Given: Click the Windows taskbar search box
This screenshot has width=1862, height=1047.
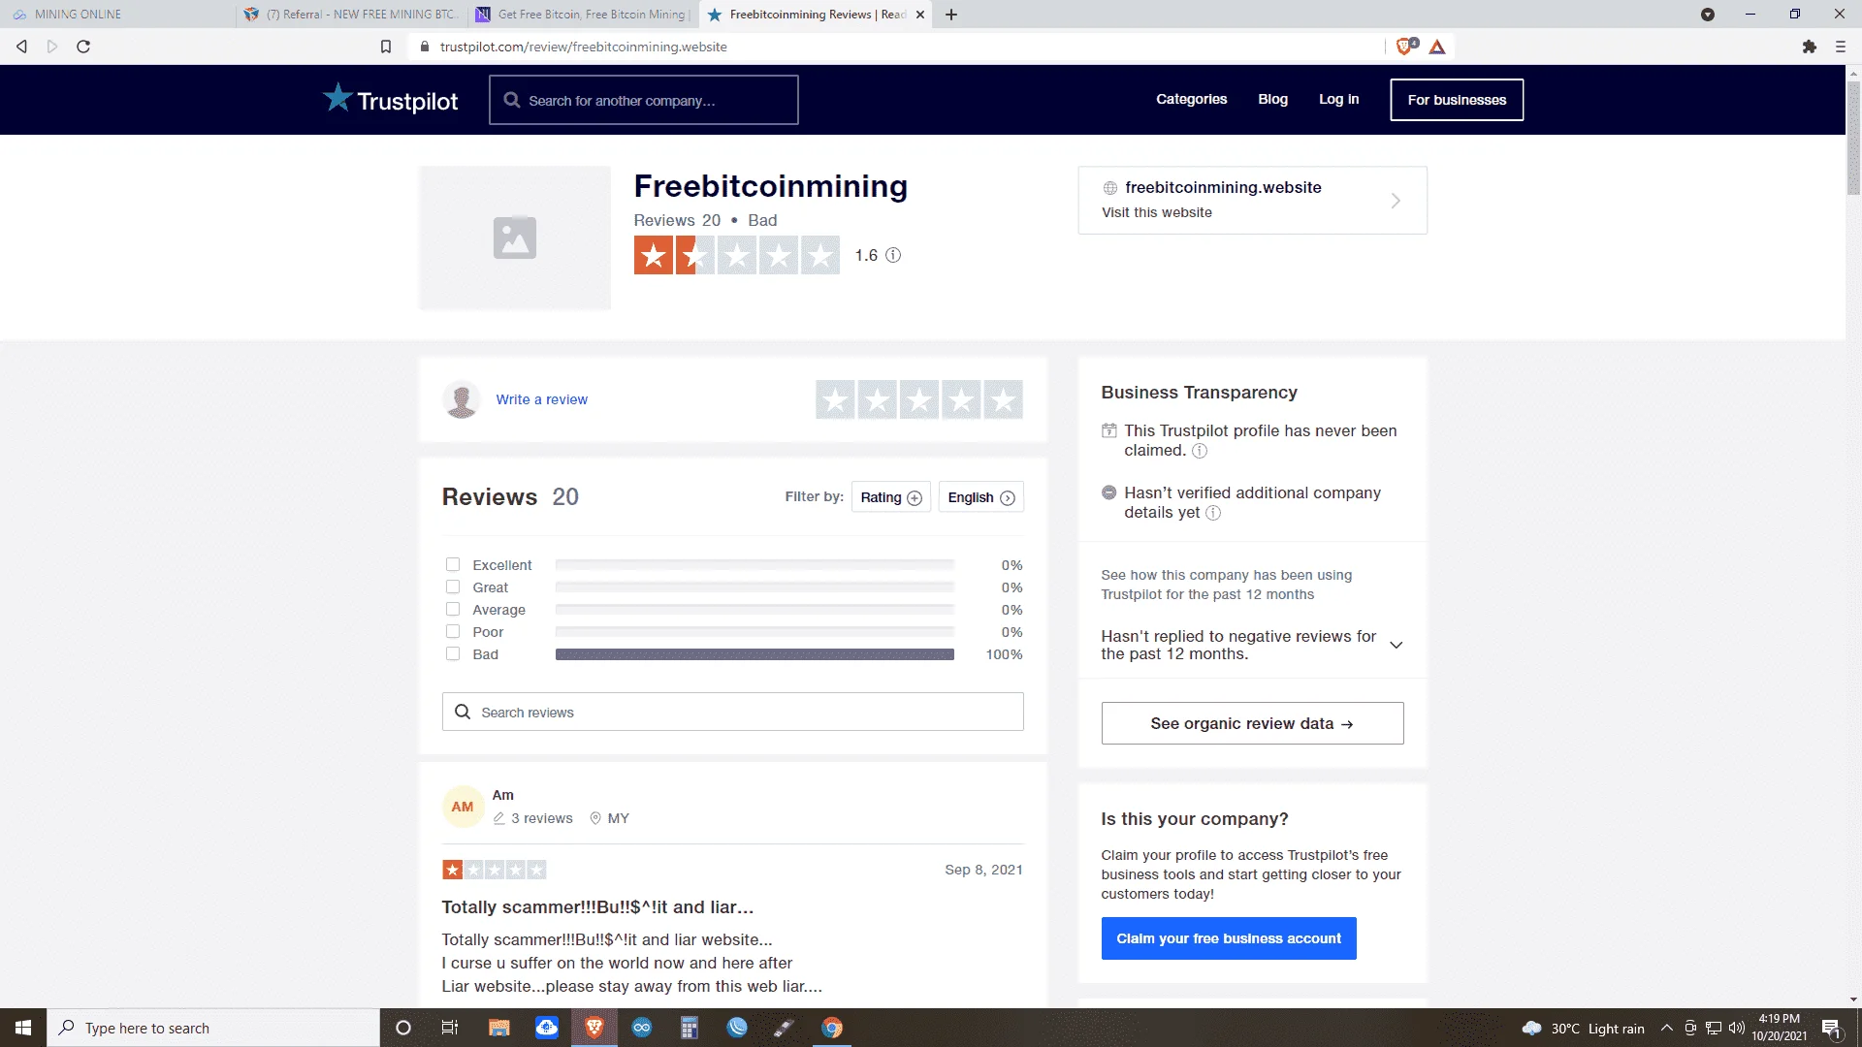Looking at the screenshot, I should (213, 1028).
